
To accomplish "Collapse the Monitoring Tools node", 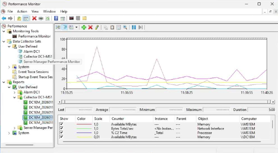I will [x=4, y=31].
